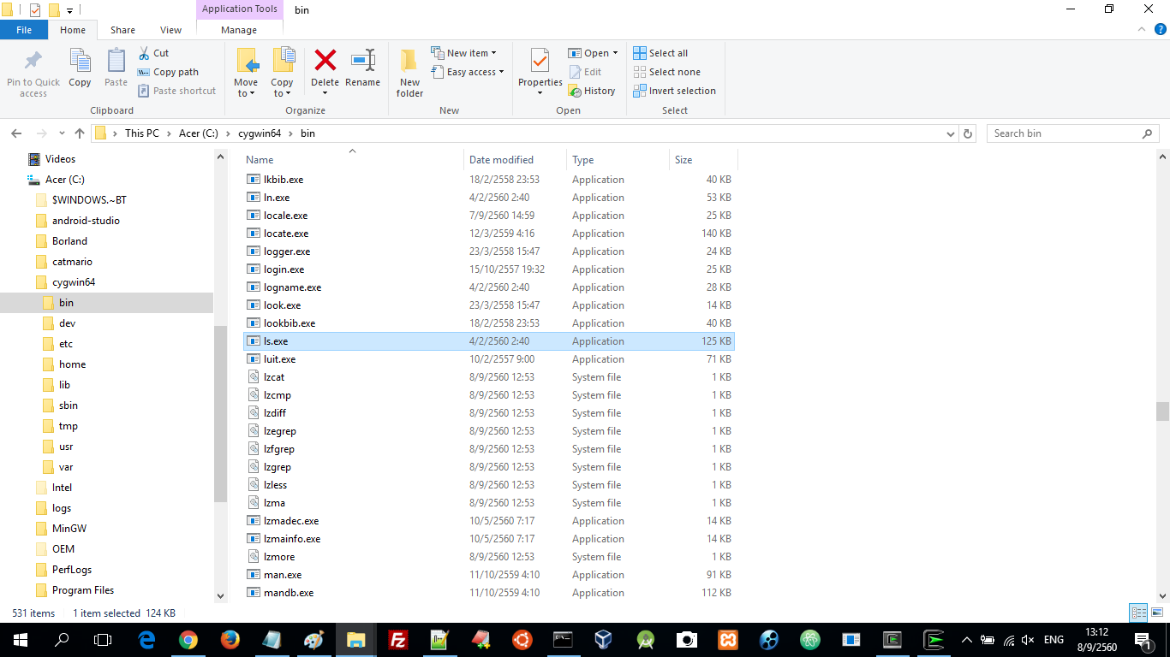Sort files by Name column header

pos(260,160)
